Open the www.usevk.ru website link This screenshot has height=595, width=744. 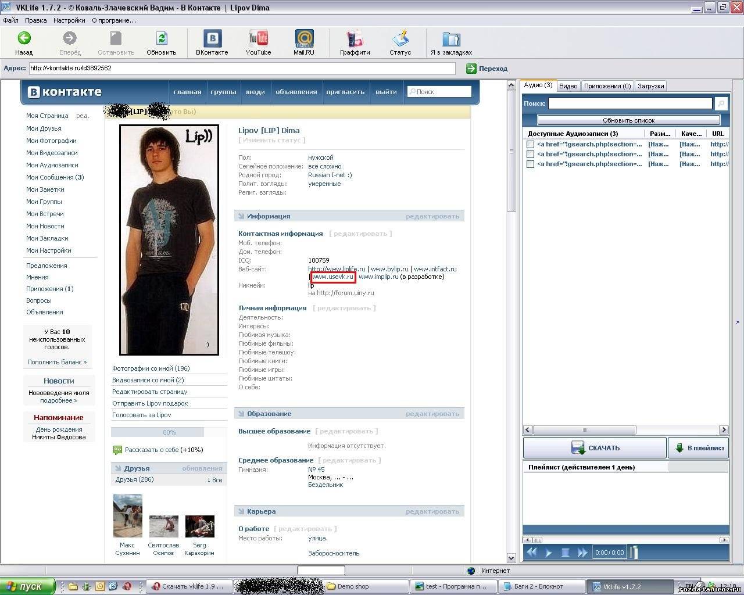[x=333, y=277]
